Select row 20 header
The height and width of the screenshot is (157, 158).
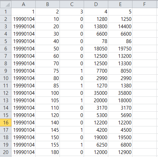coord(6,152)
